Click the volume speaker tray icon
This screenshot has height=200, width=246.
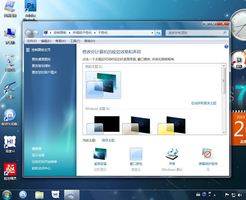click(240, 195)
